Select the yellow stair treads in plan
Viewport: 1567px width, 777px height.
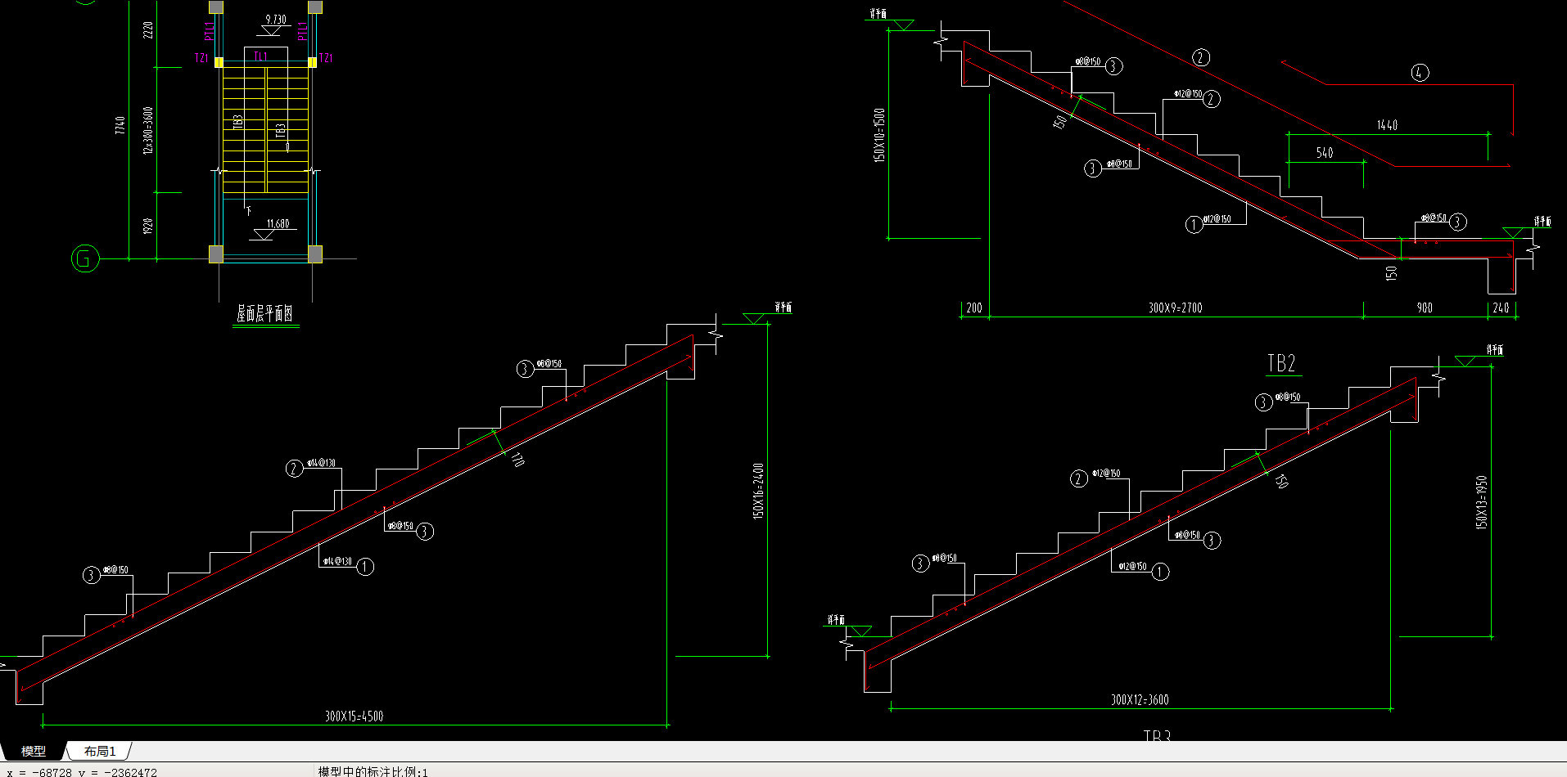[266, 131]
